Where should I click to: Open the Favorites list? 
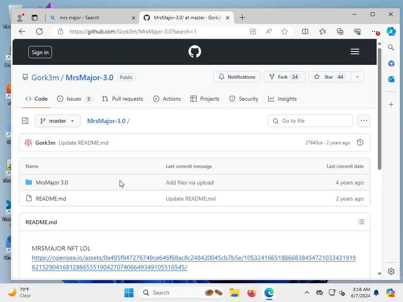tap(323, 31)
